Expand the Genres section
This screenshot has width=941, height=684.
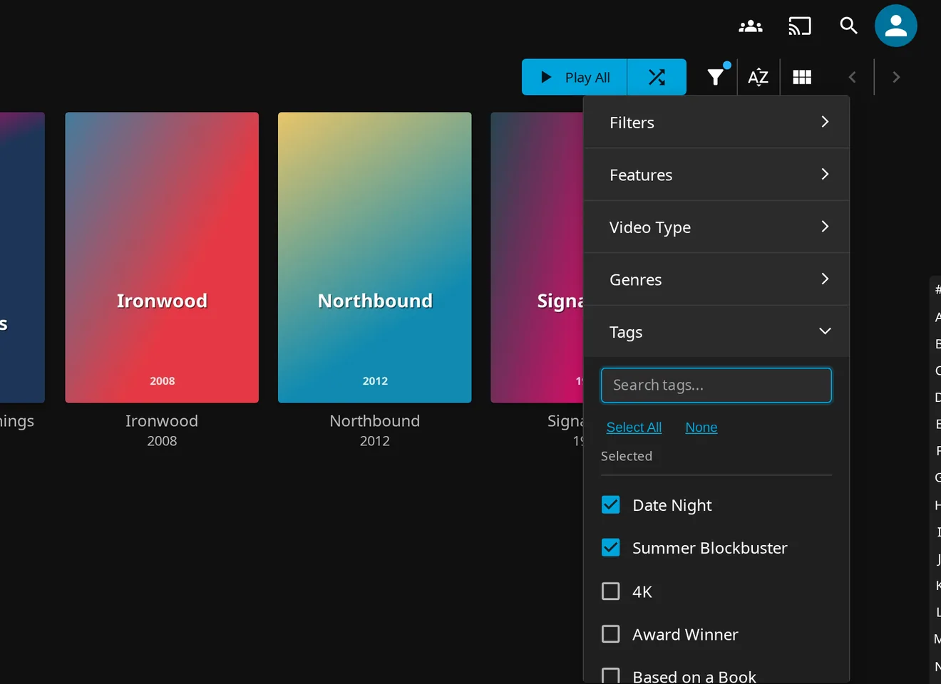click(x=716, y=279)
